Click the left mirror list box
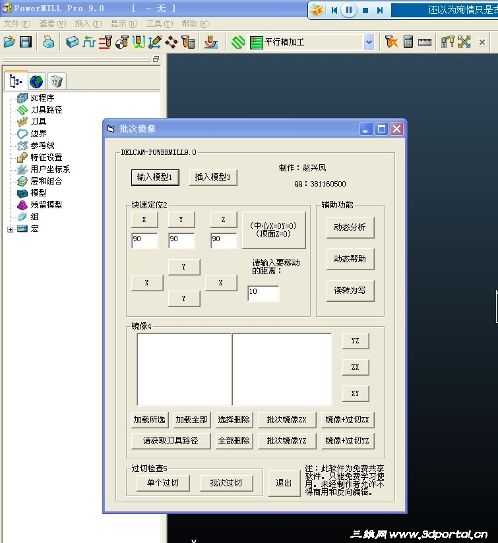 click(185, 370)
